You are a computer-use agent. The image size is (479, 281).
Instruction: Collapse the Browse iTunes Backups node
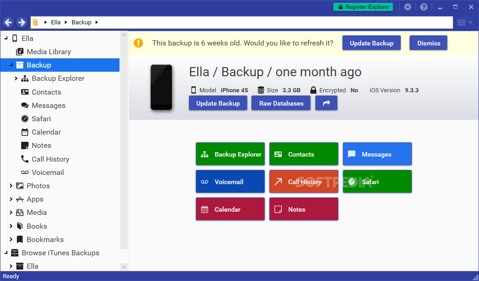(x=6, y=253)
